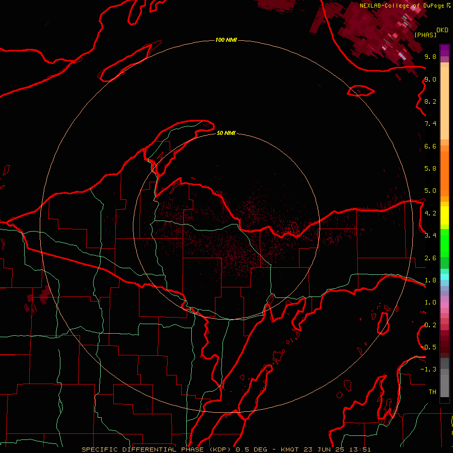Click the 1.0 value on the color scale
The width and height of the screenshot is (453, 453).
[x=430, y=303]
